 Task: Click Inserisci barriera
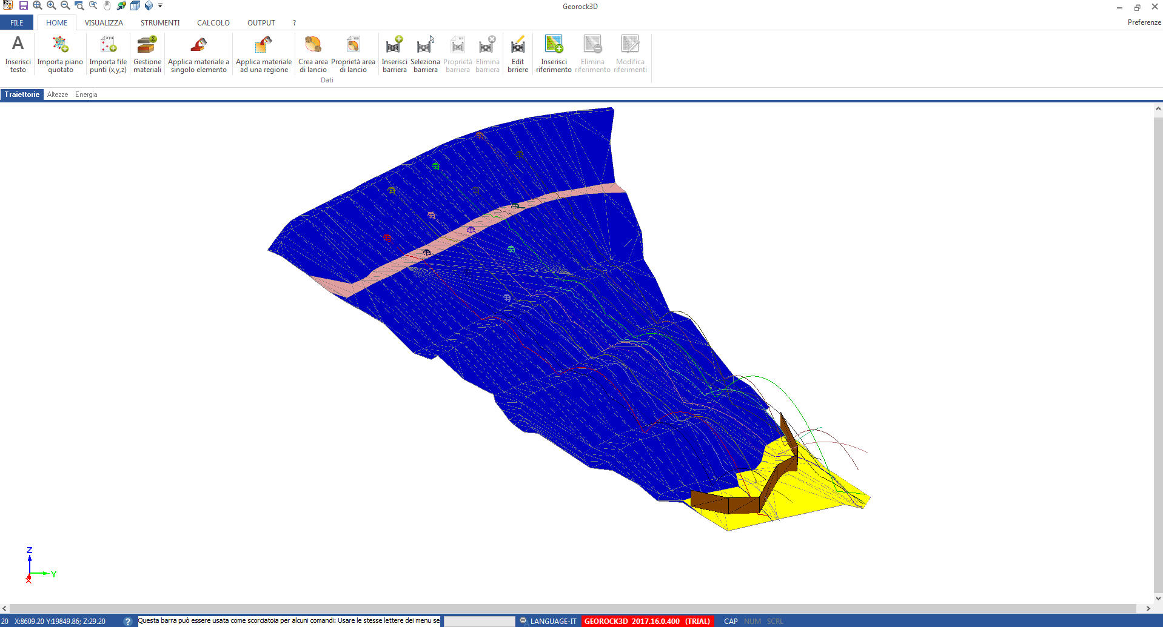coord(395,54)
